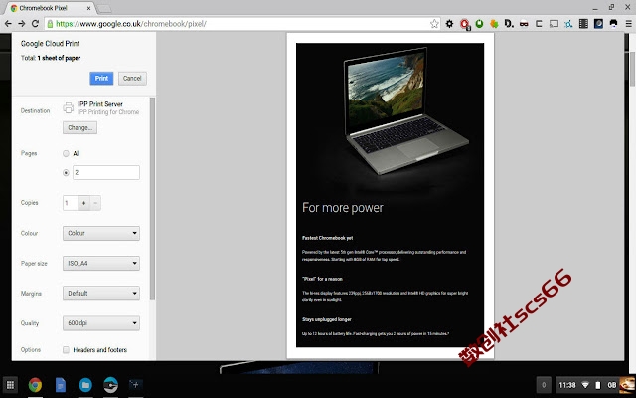Click the green power extension icon
Screen dimensions: 636x398
click(x=479, y=24)
